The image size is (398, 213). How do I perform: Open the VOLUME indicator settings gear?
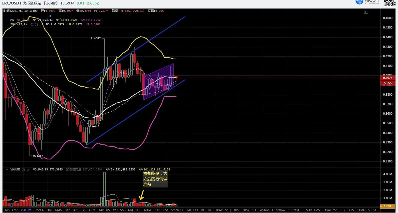(23, 169)
